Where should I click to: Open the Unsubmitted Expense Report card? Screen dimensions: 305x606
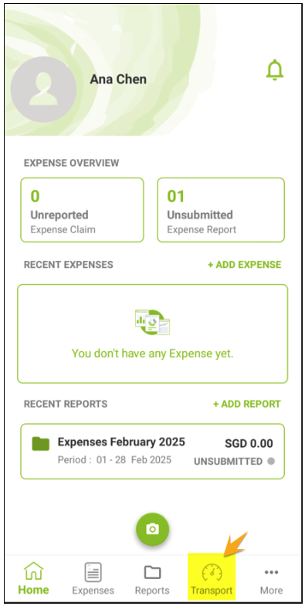click(221, 210)
